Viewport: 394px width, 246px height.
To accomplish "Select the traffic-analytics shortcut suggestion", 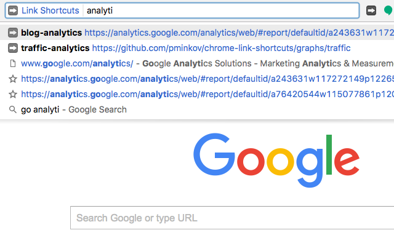I will [x=55, y=48].
